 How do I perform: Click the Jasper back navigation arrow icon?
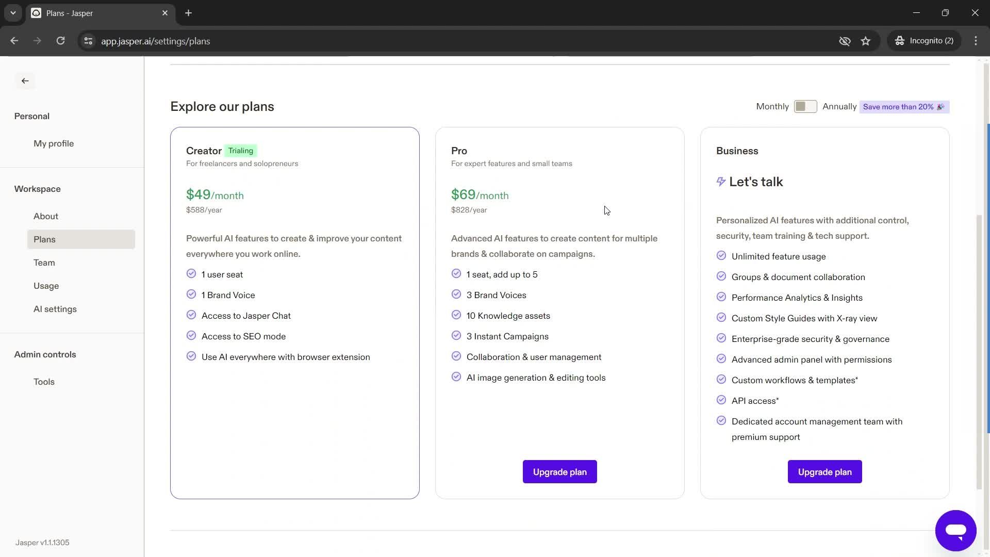pyautogui.click(x=25, y=80)
